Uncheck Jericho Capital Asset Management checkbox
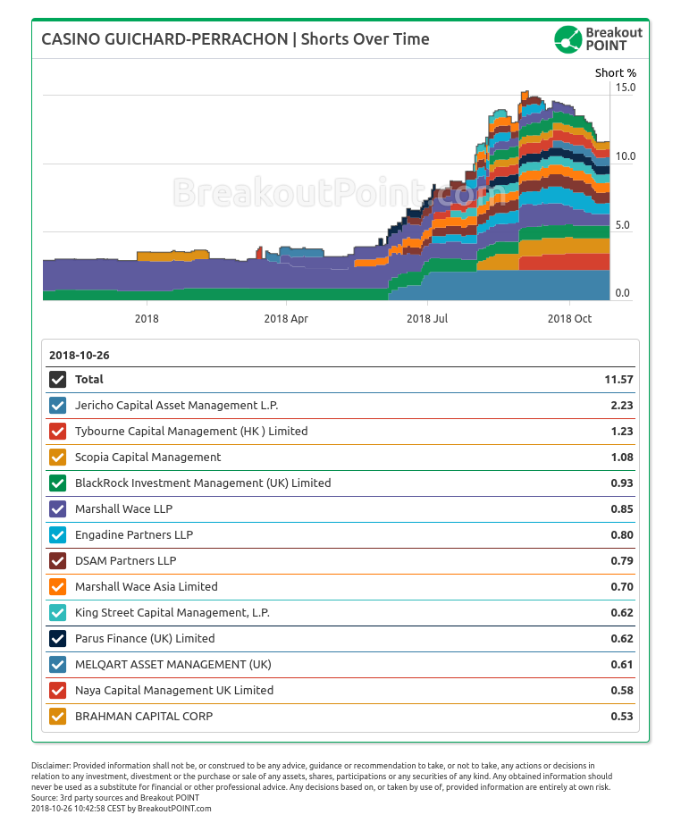 58,405
